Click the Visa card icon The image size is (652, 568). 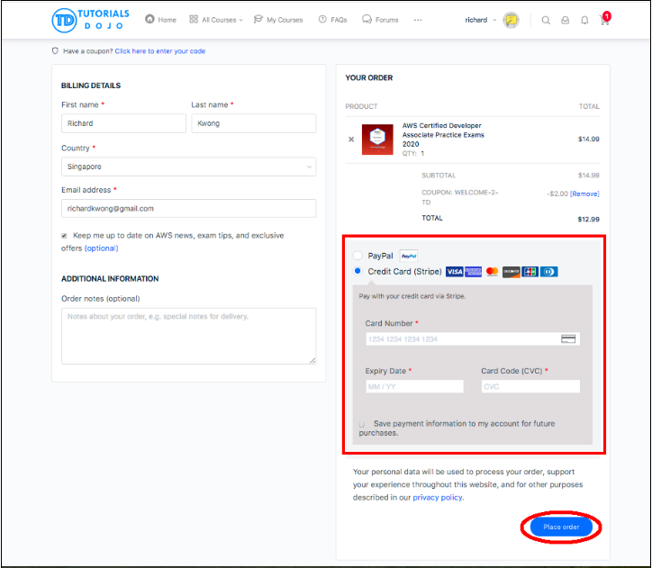[454, 272]
